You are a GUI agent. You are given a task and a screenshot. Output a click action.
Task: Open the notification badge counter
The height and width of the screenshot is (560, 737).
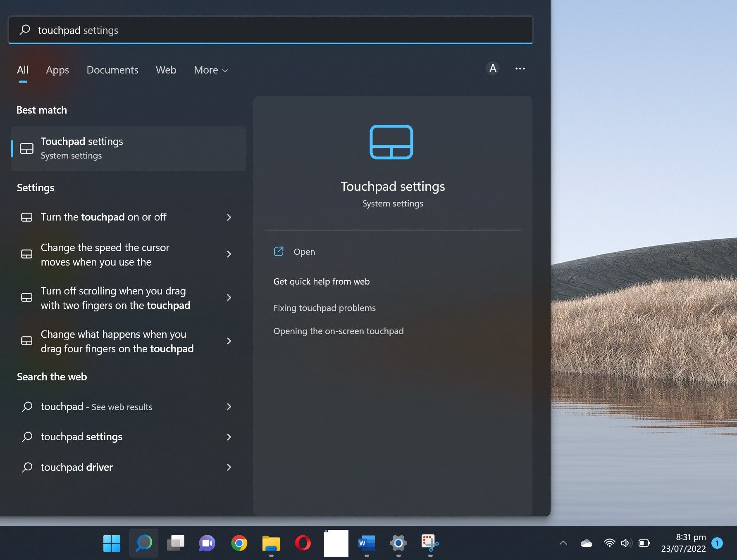pyautogui.click(x=717, y=543)
